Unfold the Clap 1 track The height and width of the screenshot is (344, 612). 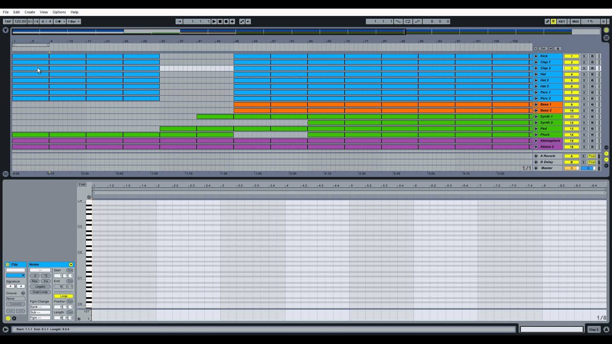[x=536, y=62]
